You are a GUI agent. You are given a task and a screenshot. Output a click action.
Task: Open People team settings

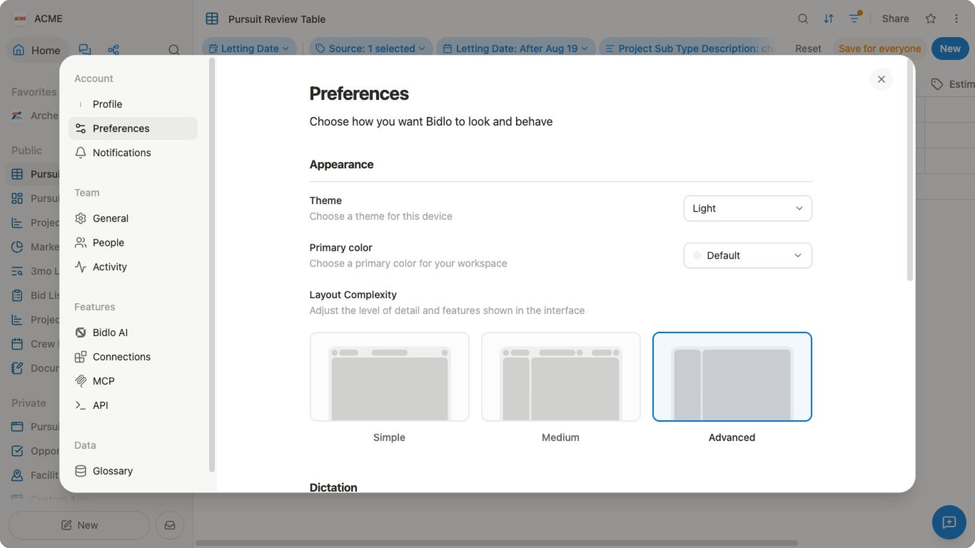pos(133,243)
